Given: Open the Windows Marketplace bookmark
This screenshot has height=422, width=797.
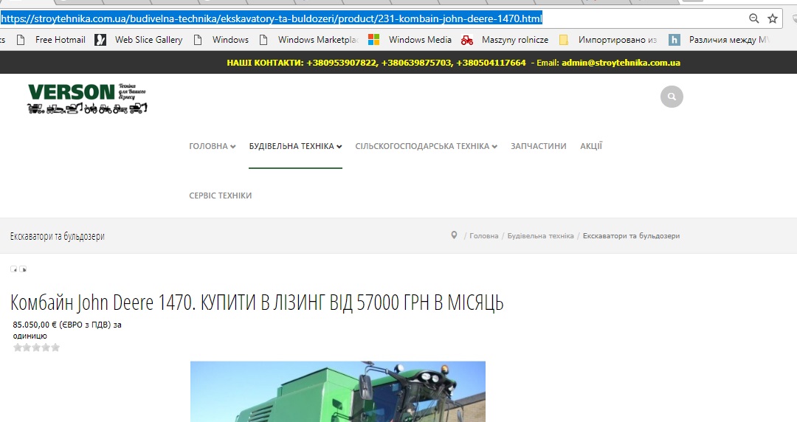Looking at the screenshot, I should pos(318,40).
